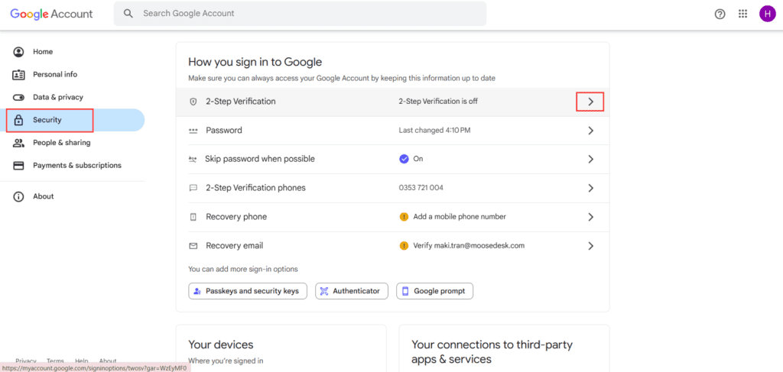Screen dimensions: 783x372
Task: Open the Google apps grid icon
Action: (x=742, y=14)
